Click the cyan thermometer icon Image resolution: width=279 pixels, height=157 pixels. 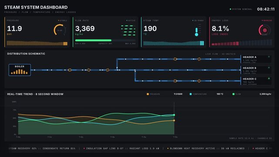click(x=196, y=32)
